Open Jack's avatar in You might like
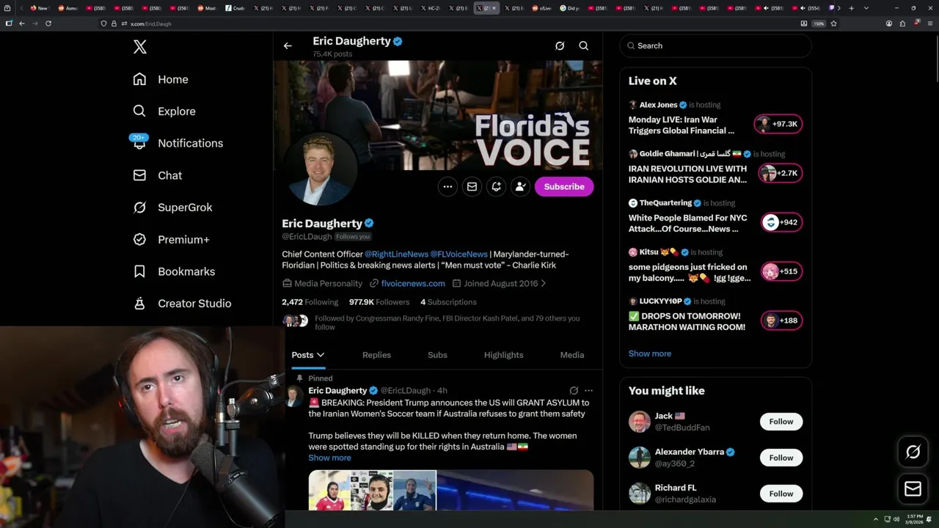This screenshot has width=939, height=528. 640,422
